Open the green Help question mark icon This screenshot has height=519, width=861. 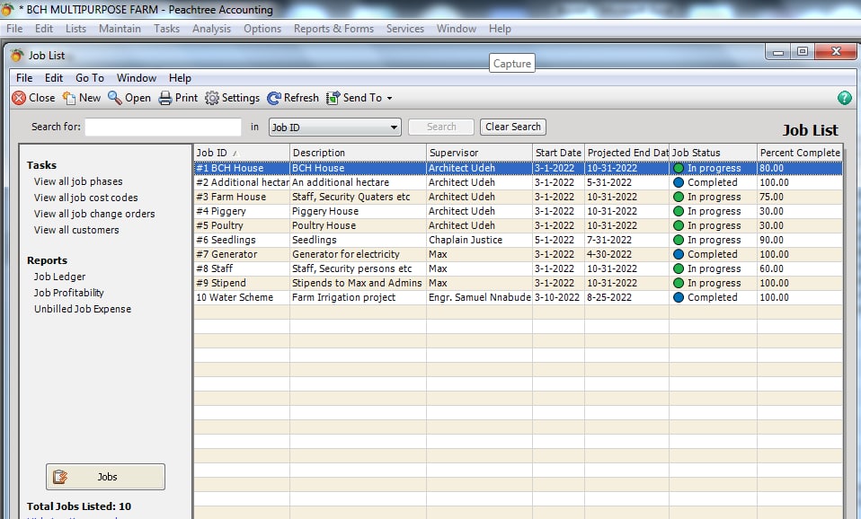point(845,98)
